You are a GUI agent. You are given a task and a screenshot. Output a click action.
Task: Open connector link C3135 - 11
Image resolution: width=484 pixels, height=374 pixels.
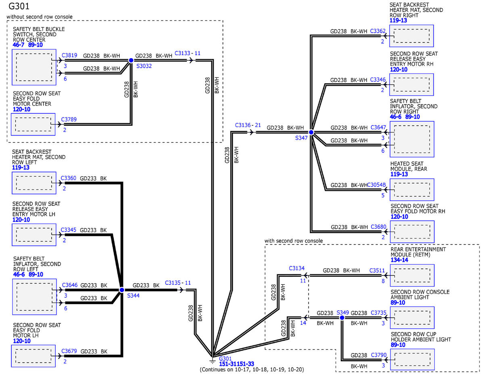click(x=177, y=283)
